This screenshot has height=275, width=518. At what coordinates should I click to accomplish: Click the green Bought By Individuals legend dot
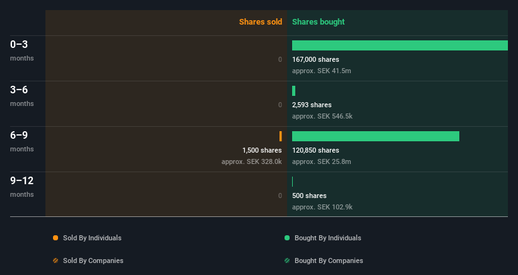pos(287,238)
